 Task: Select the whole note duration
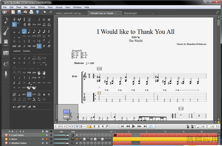pos(14,32)
